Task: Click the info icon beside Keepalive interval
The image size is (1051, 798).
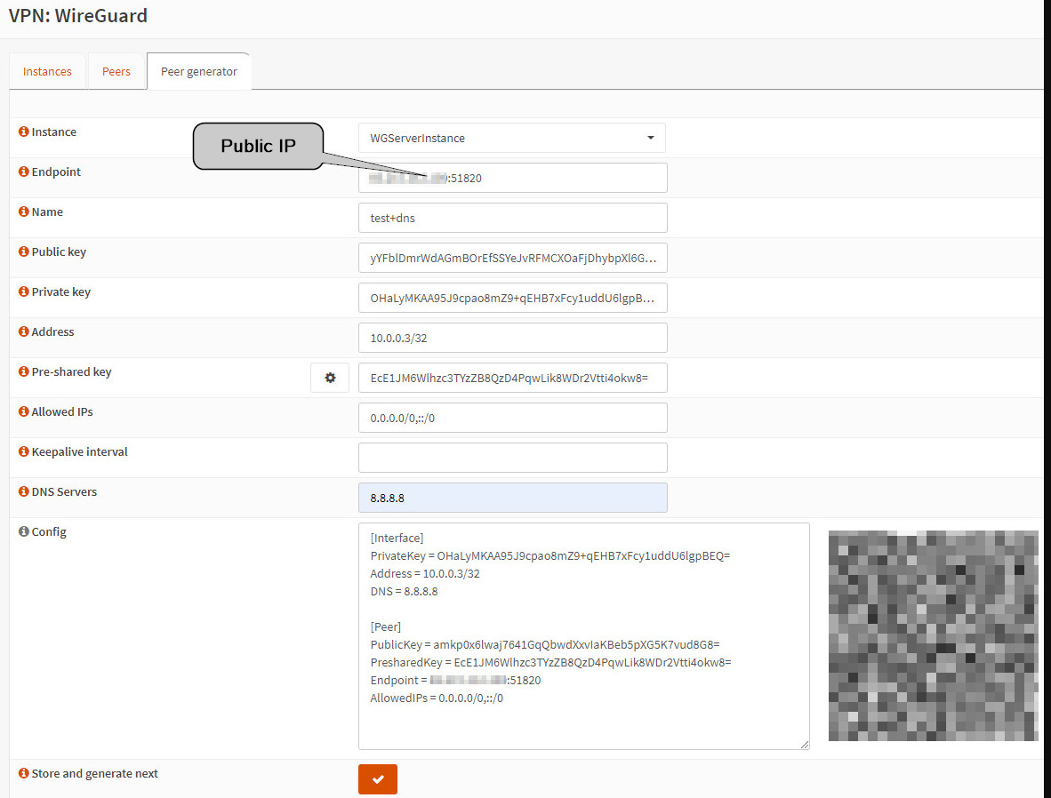Action: click(x=24, y=452)
